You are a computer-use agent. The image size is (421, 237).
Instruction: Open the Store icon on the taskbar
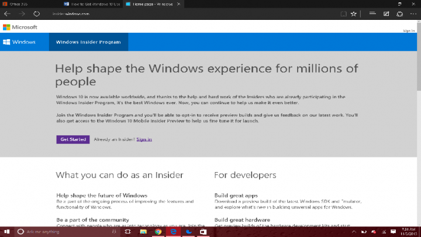[x=203, y=232]
